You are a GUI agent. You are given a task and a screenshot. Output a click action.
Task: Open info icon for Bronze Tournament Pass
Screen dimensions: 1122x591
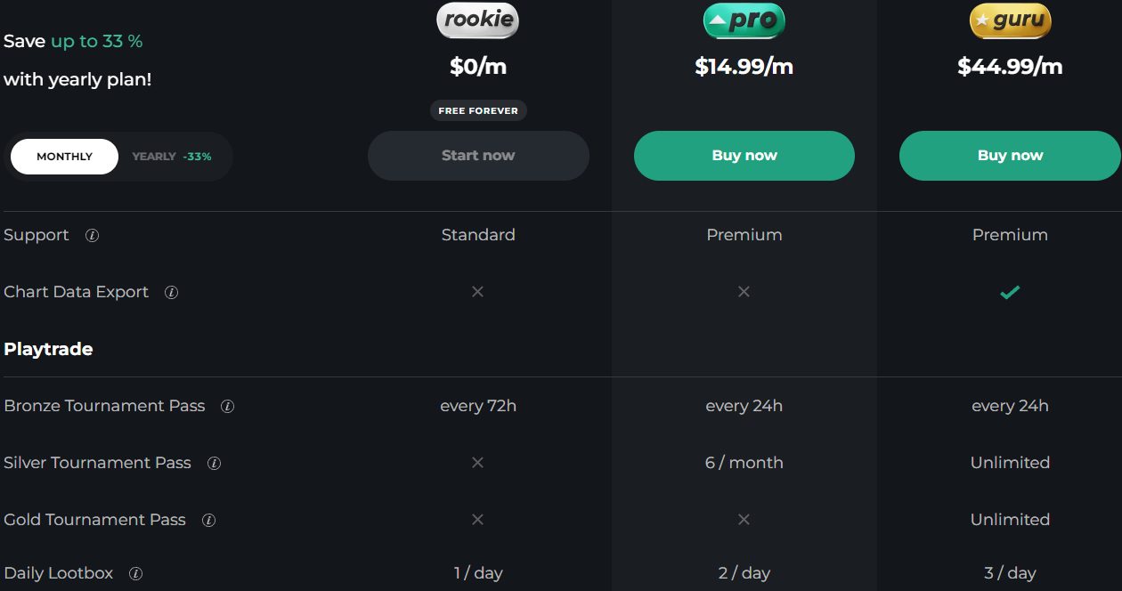pos(227,407)
